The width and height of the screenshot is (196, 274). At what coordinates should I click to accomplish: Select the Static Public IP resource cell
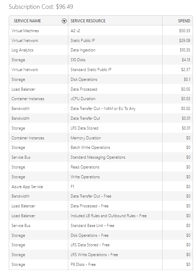coord(82,41)
